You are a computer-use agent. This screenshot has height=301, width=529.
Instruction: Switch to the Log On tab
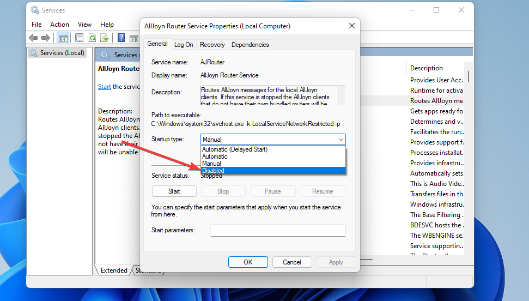pyautogui.click(x=184, y=45)
